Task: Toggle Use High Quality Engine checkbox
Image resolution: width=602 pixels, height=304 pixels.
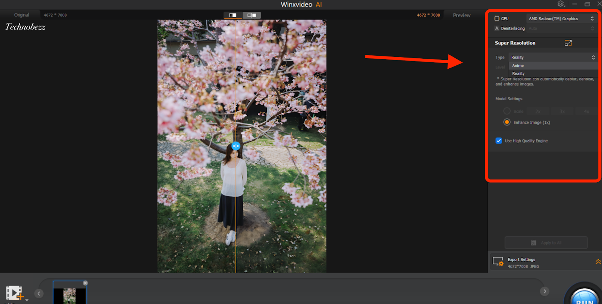Action: point(499,141)
